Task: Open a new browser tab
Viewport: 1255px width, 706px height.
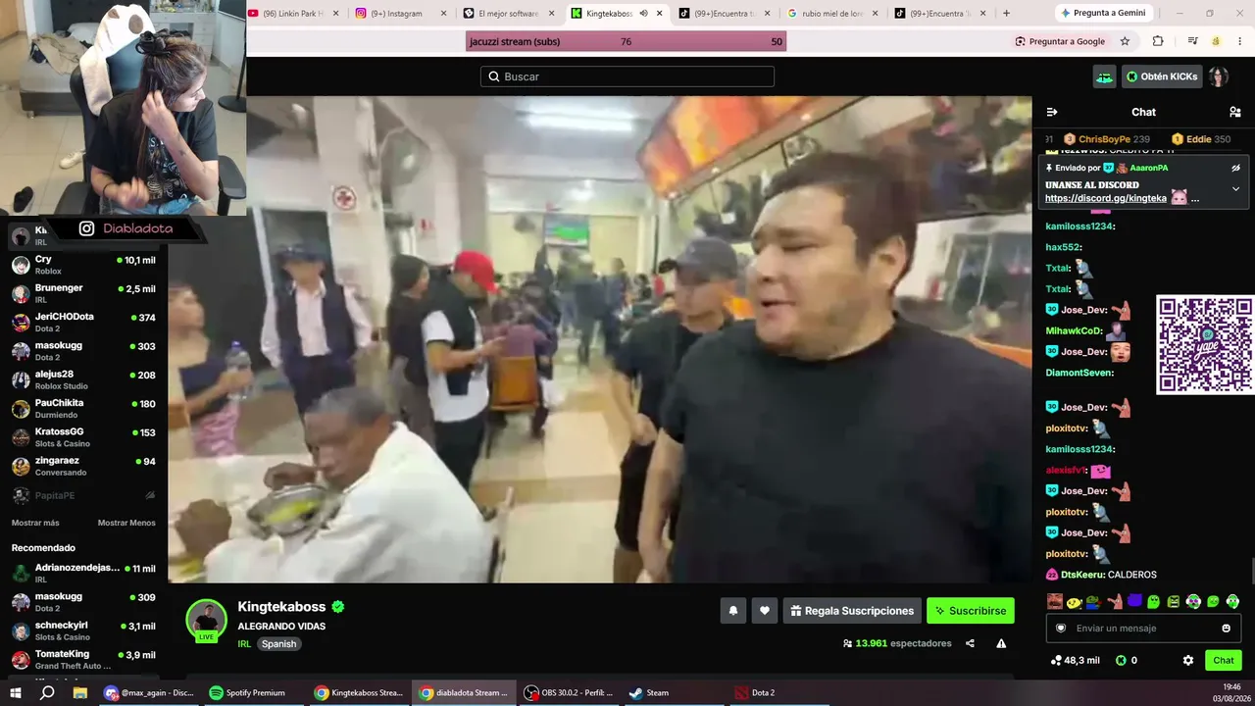Action: [1006, 14]
